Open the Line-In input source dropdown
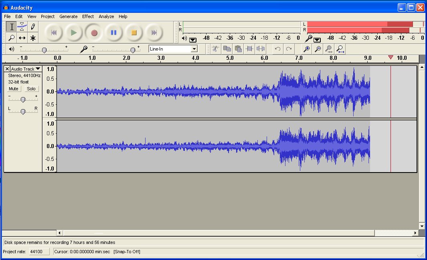The height and width of the screenshot is (260, 427). 194,49
